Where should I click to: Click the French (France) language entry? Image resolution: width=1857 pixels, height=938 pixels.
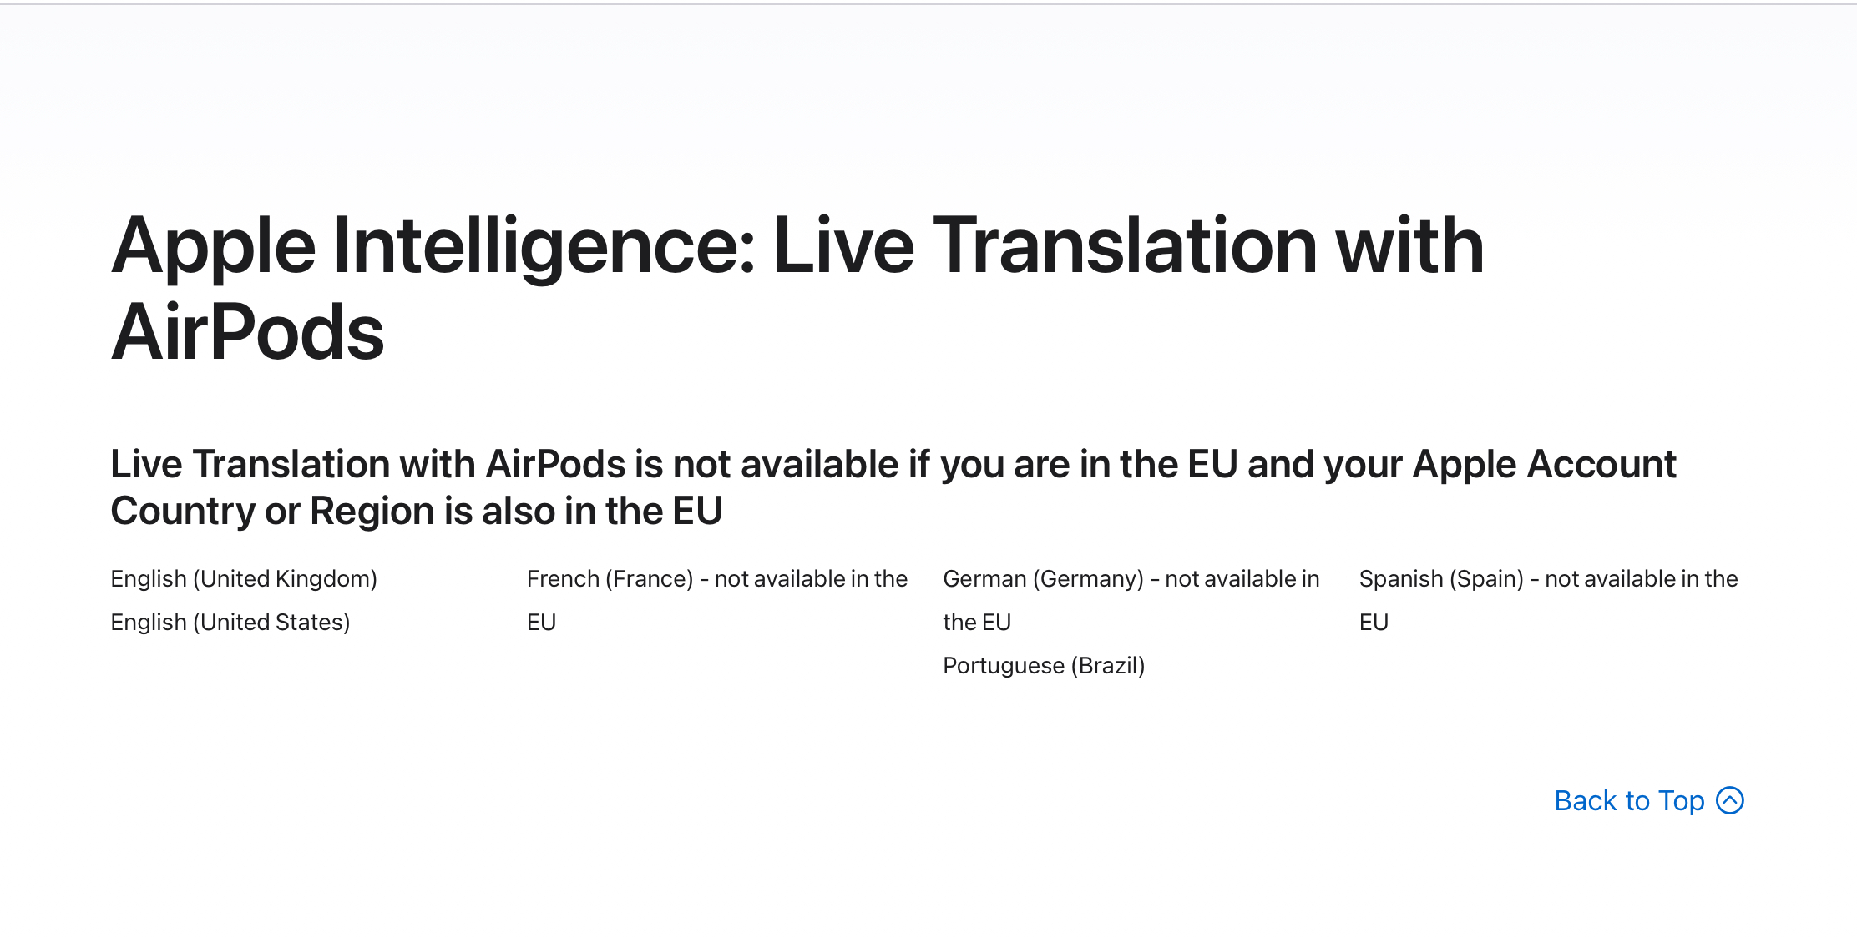point(610,579)
